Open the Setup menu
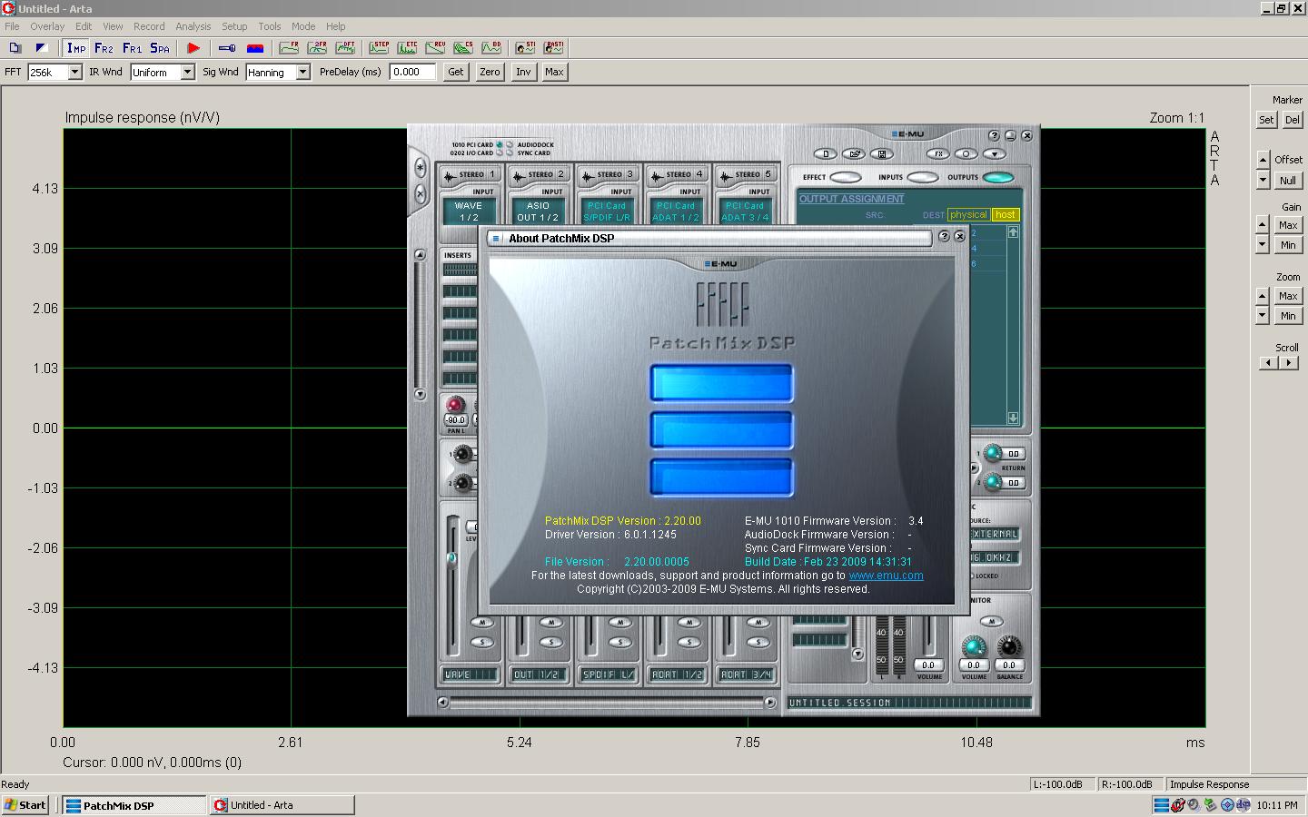The width and height of the screenshot is (1308, 817). point(234,26)
